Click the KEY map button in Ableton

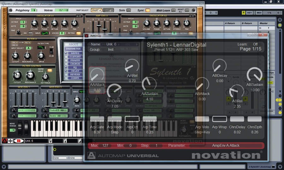pos(250,13)
